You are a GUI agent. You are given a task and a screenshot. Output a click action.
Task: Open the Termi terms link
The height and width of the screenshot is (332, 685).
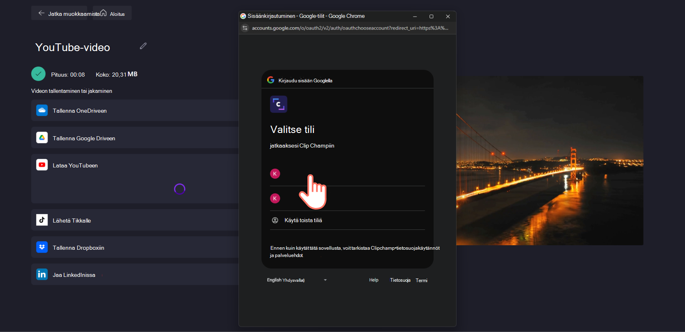click(x=421, y=281)
